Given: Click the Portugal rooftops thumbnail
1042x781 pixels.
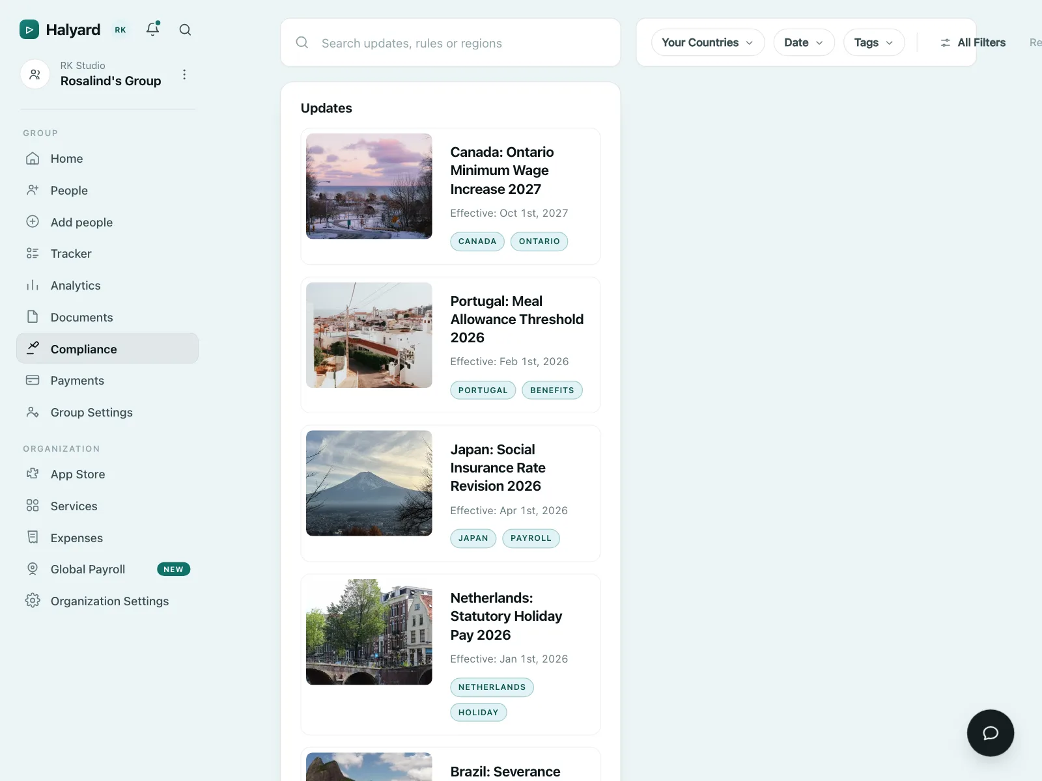Looking at the screenshot, I should [x=369, y=335].
